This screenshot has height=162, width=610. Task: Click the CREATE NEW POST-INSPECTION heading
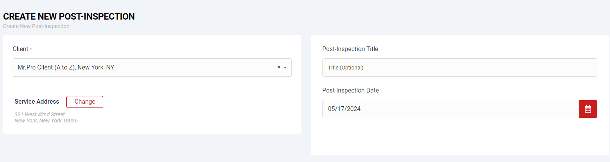[69, 17]
